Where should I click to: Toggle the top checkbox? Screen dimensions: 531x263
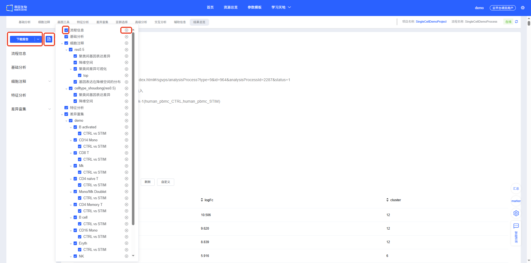[x=80, y=75]
